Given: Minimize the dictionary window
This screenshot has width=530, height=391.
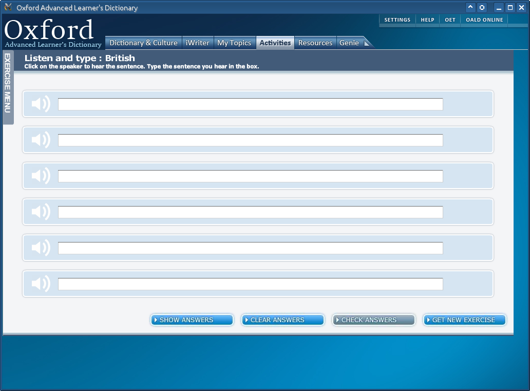Looking at the screenshot, I should (499, 7).
